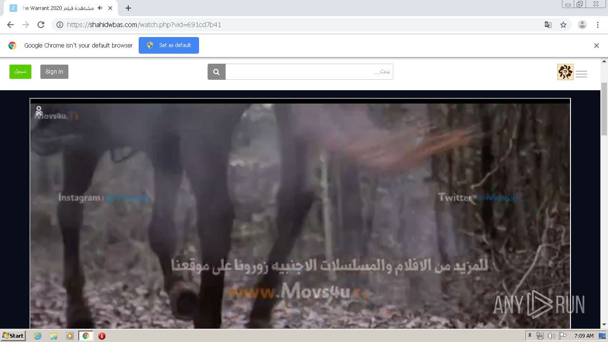The image size is (608, 342).
Task: Mute the tab audio speaker icon
Action: pos(100,8)
